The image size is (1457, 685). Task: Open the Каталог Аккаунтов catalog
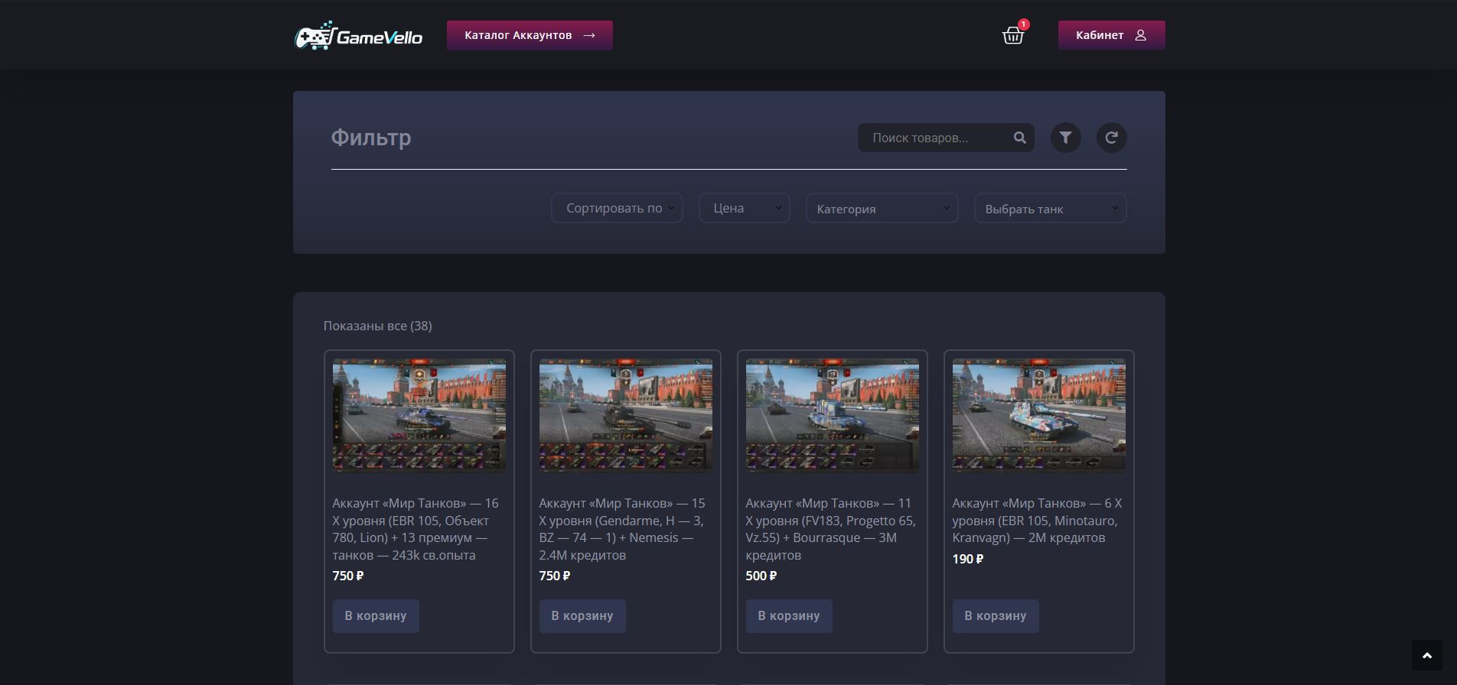point(530,35)
